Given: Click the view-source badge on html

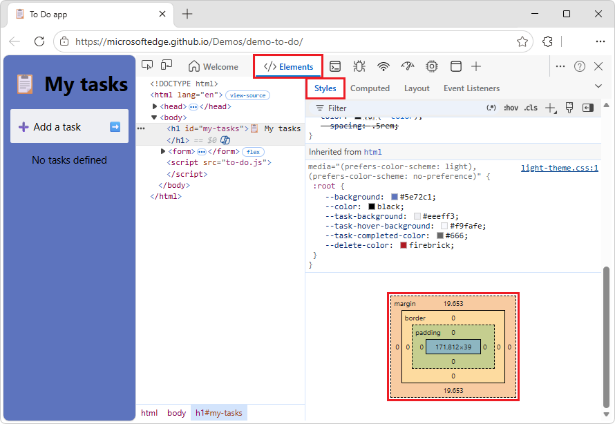Looking at the screenshot, I should click(x=247, y=95).
